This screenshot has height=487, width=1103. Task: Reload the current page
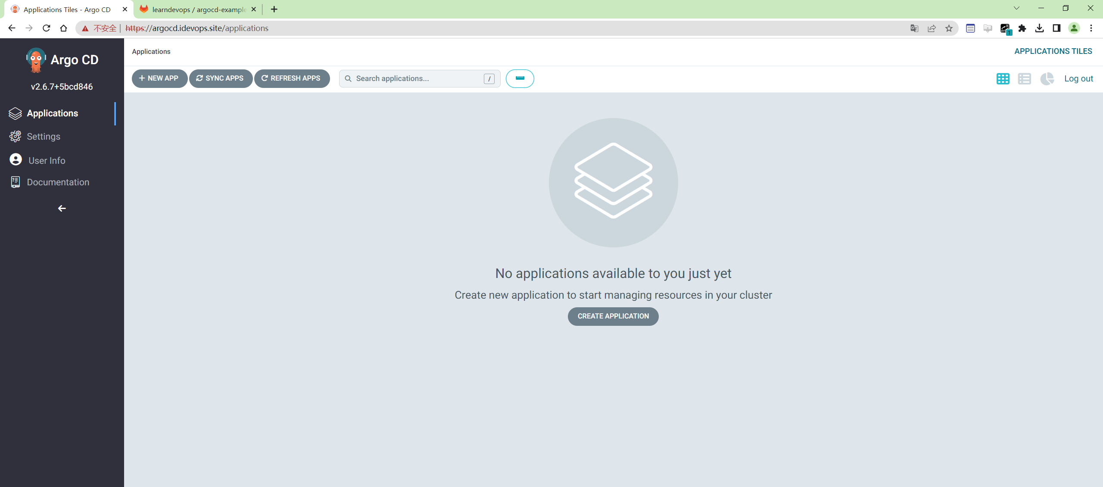46,28
